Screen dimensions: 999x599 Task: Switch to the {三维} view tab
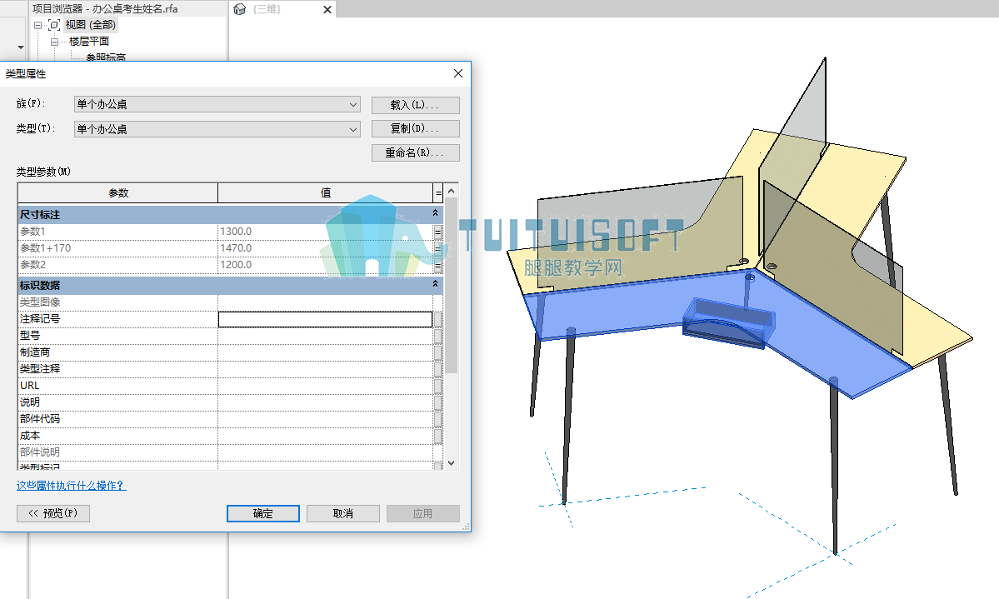(x=267, y=9)
